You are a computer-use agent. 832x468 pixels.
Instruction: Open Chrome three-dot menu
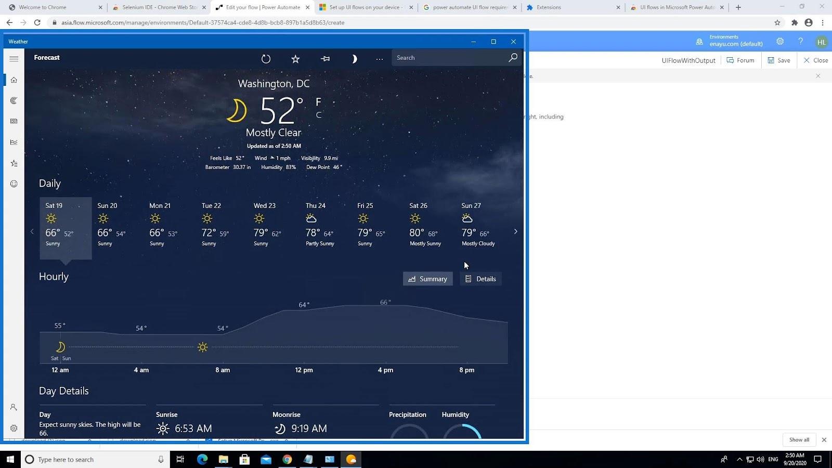coord(822,22)
